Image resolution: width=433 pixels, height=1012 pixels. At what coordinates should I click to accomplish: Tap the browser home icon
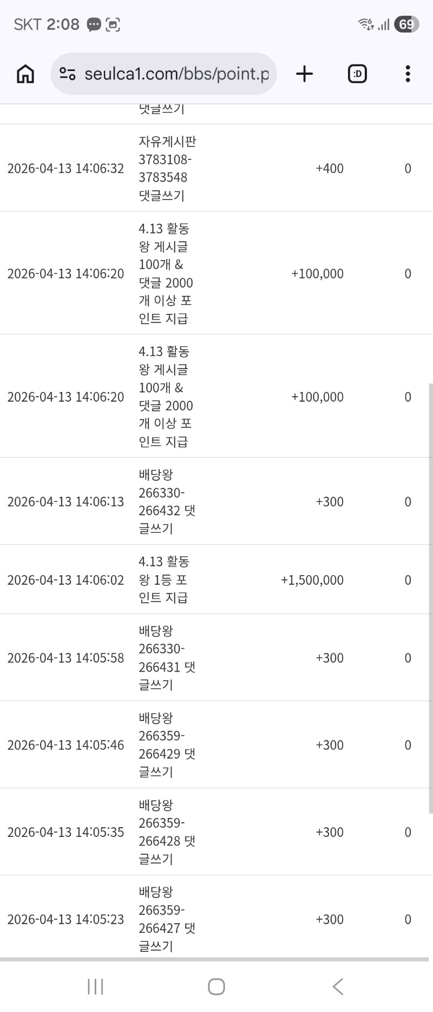25,74
